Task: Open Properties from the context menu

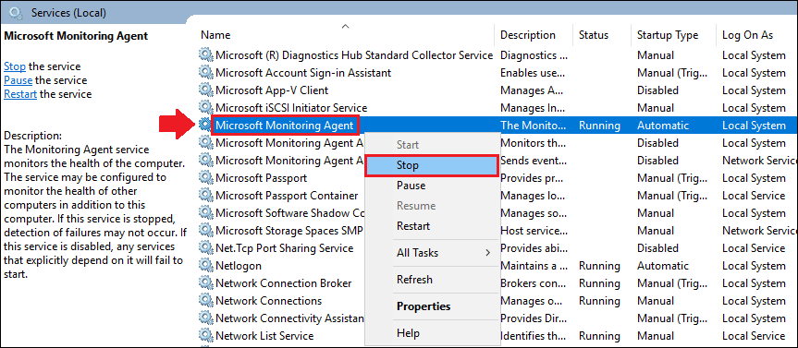Action: [431, 306]
